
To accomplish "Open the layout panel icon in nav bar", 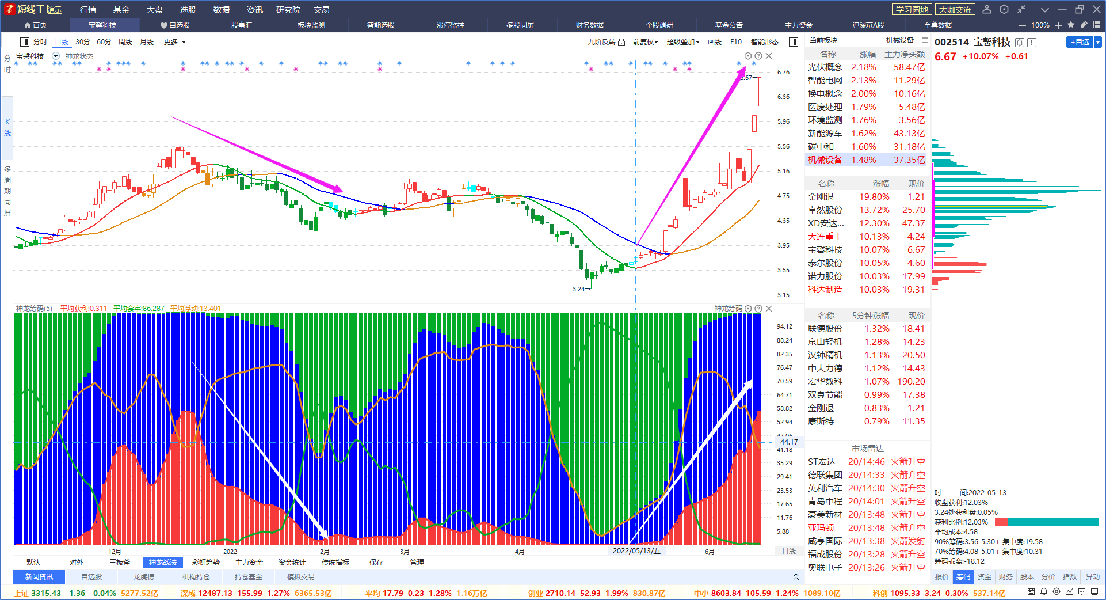I will click(x=1096, y=25).
